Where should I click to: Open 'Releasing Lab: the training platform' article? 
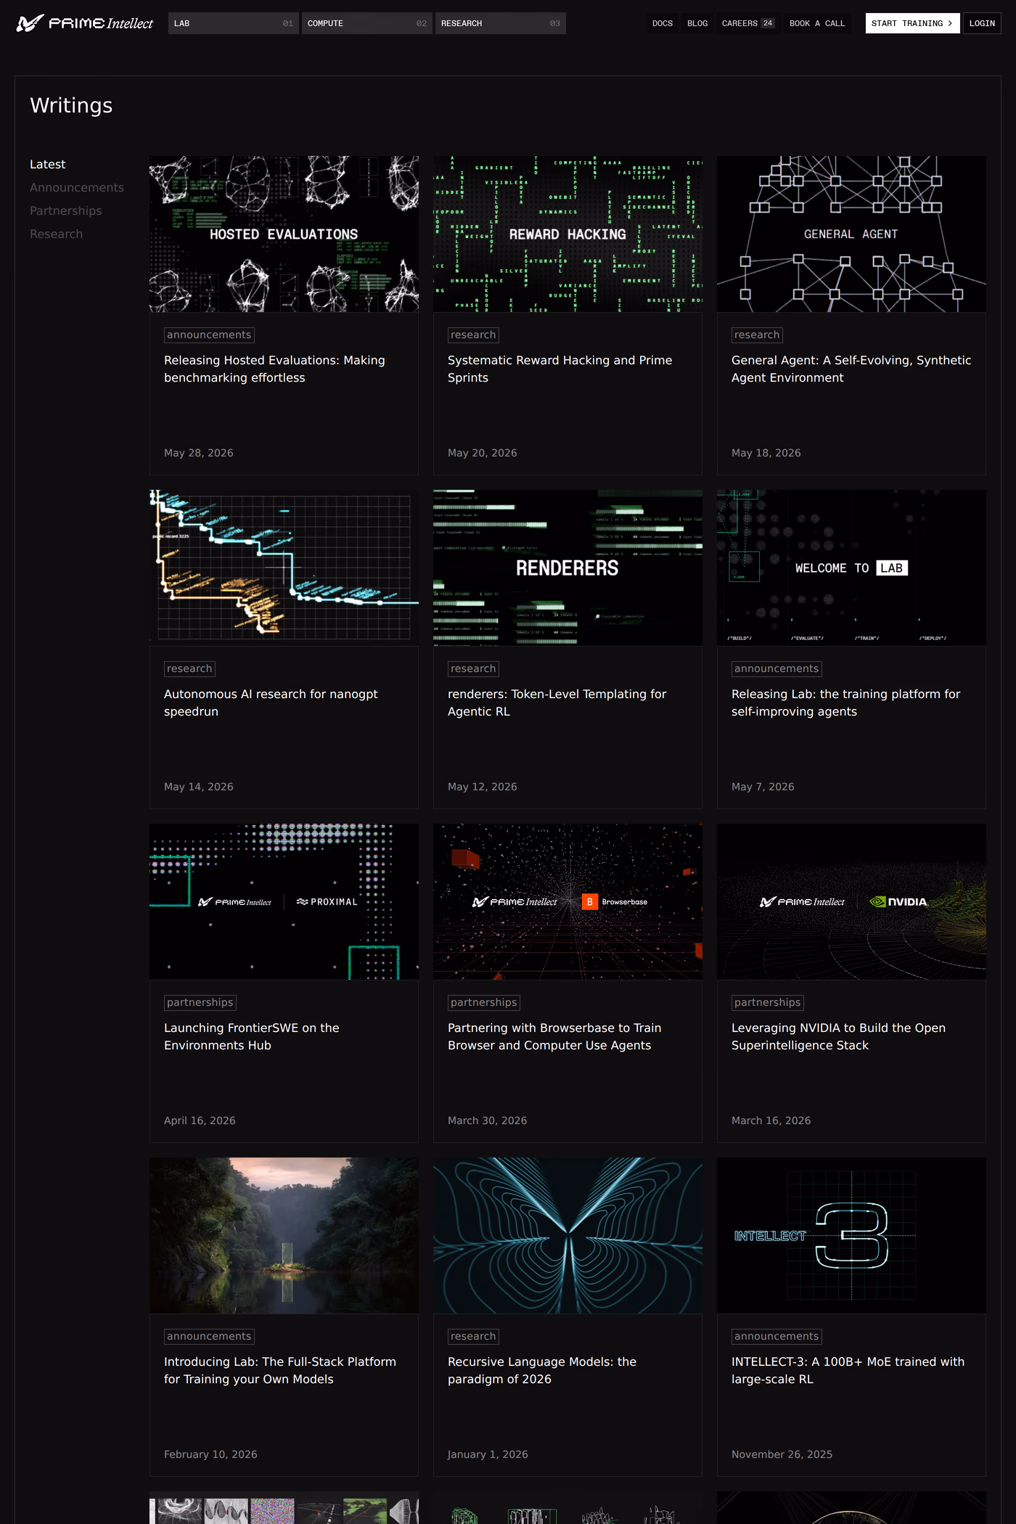(x=845, y=702)
